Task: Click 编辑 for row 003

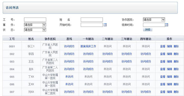Action: tap(169, 62)
